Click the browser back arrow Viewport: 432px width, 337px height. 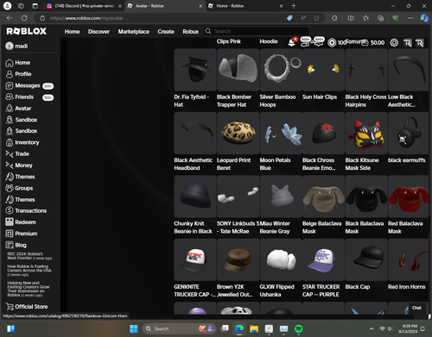click(x=10, y=18)
